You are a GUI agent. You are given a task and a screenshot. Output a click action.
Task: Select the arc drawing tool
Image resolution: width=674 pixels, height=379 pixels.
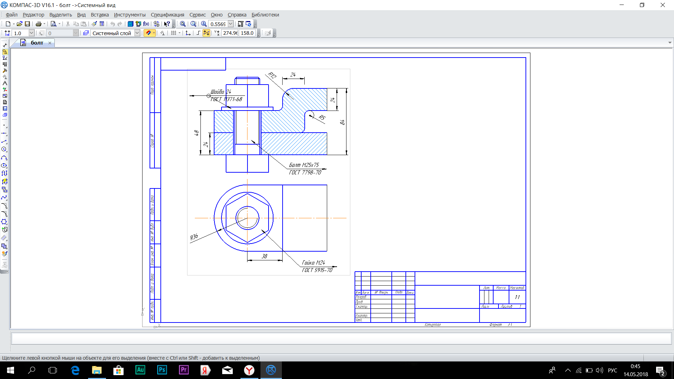coord(4,158)
